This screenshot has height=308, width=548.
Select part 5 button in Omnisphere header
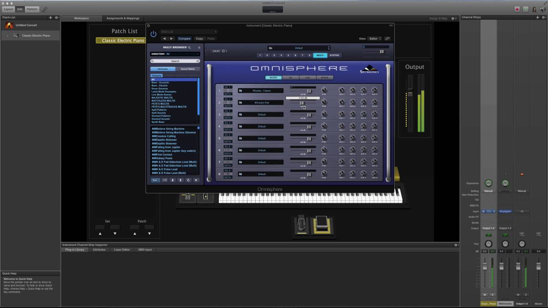point(288,55)
